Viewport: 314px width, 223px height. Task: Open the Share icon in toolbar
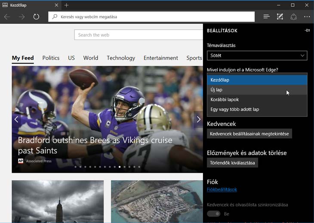point(293,17)
